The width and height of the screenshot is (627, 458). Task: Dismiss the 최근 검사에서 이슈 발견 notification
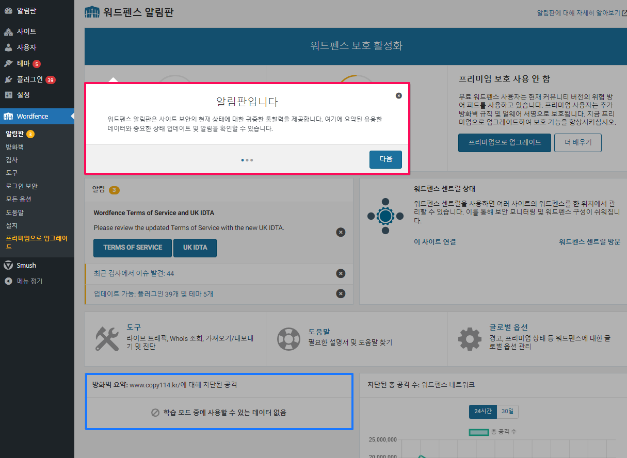click(x=341, y=273)
